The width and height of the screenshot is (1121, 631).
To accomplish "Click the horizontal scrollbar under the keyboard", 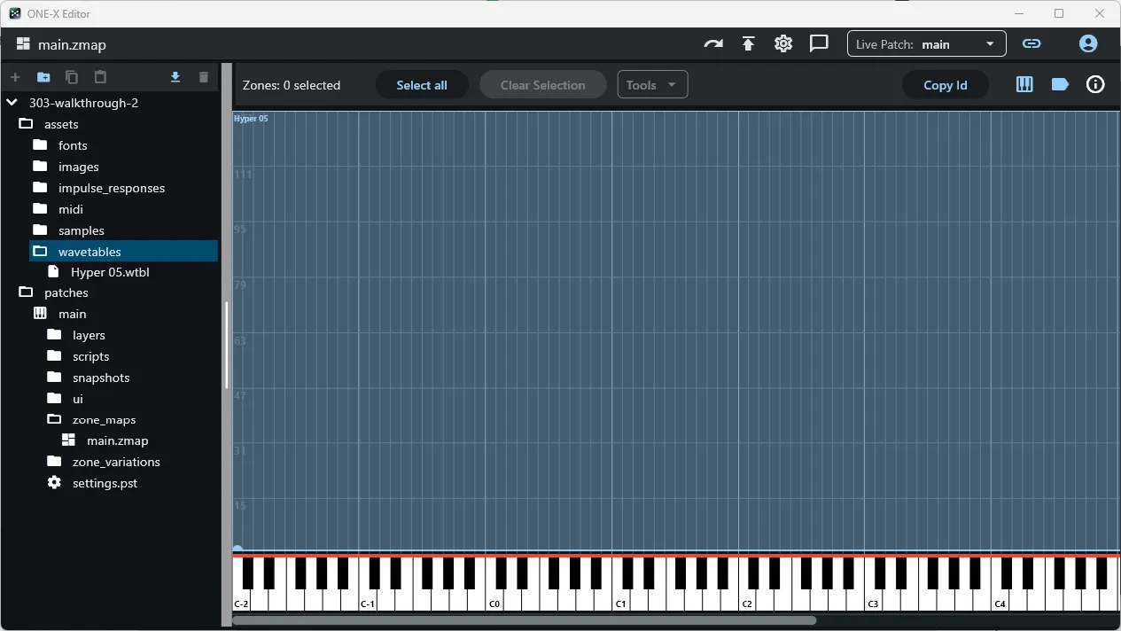I will pyautogui.click(x=524, y=620).
